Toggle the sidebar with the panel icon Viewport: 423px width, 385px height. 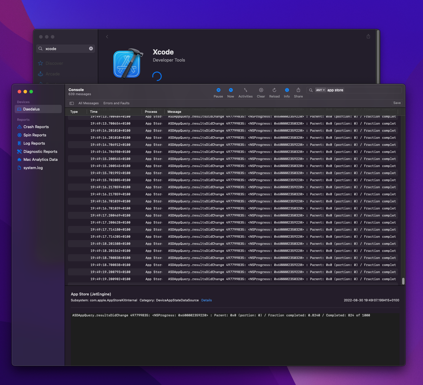pos(72,103)
